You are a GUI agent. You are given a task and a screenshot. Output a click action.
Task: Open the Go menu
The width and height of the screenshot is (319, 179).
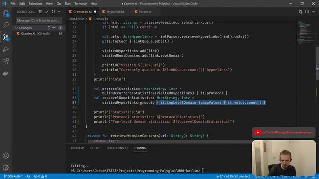(x=59, y=4)
